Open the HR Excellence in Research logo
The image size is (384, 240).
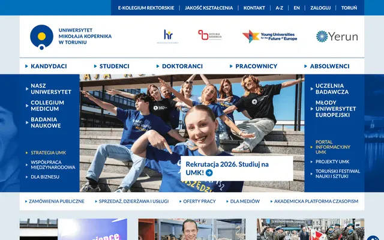click(x=168, y=37)
